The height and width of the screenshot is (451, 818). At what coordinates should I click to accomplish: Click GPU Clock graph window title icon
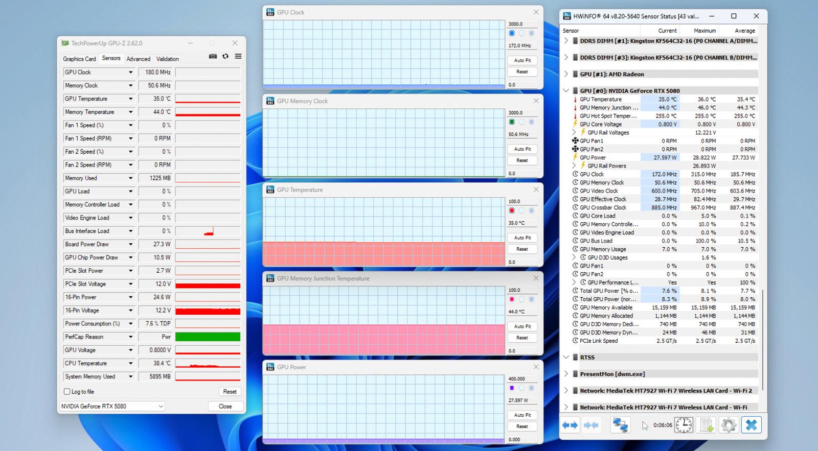[x=270, y=12]
